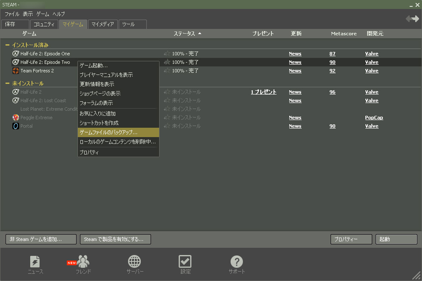Screen dimensions: 422x281
Task: Toggle favorite star for Half-Life 2: Episode One
Action: pos(167,54)
